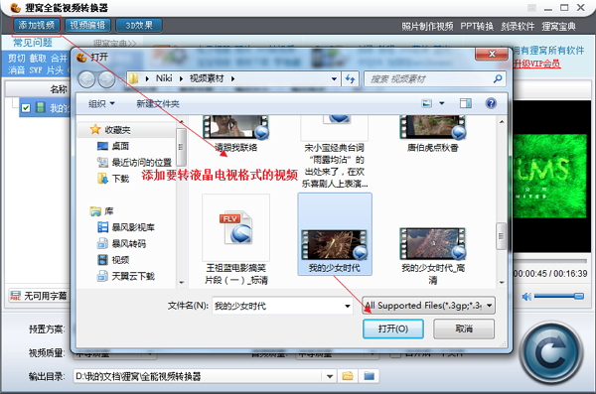The width and height of the screenshot is (596, 394).
Task: Click the browse output folder icon
Action: point(348,376)
